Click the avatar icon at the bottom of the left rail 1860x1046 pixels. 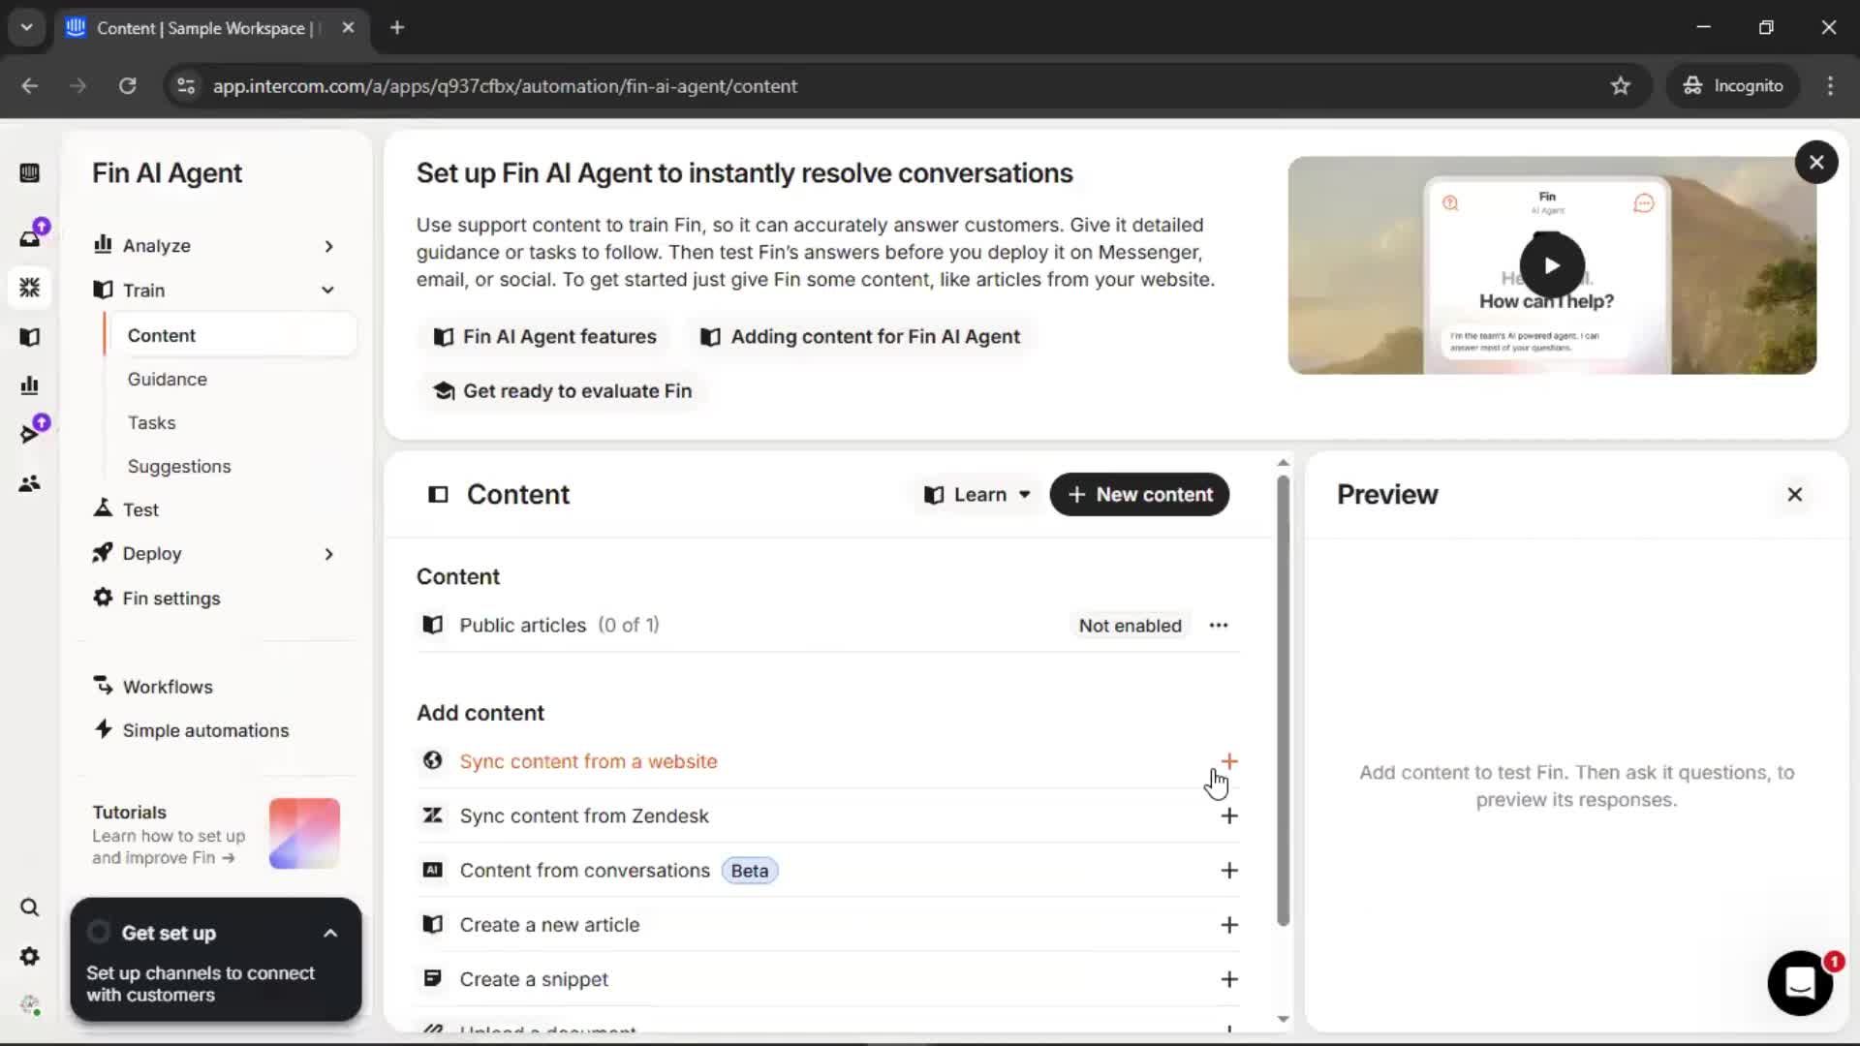coord(30,1004)
